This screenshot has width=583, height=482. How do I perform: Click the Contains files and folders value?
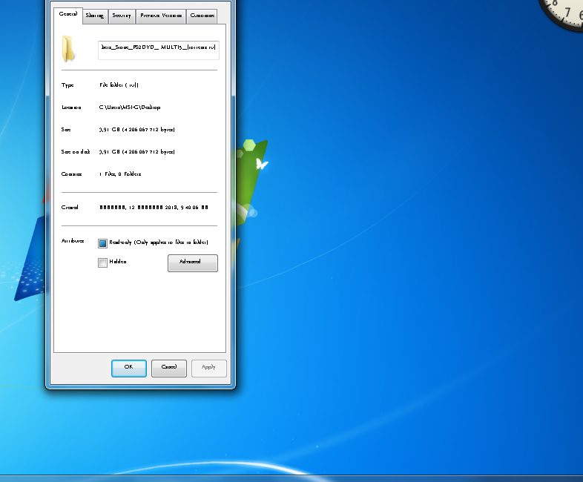point(120,174)
